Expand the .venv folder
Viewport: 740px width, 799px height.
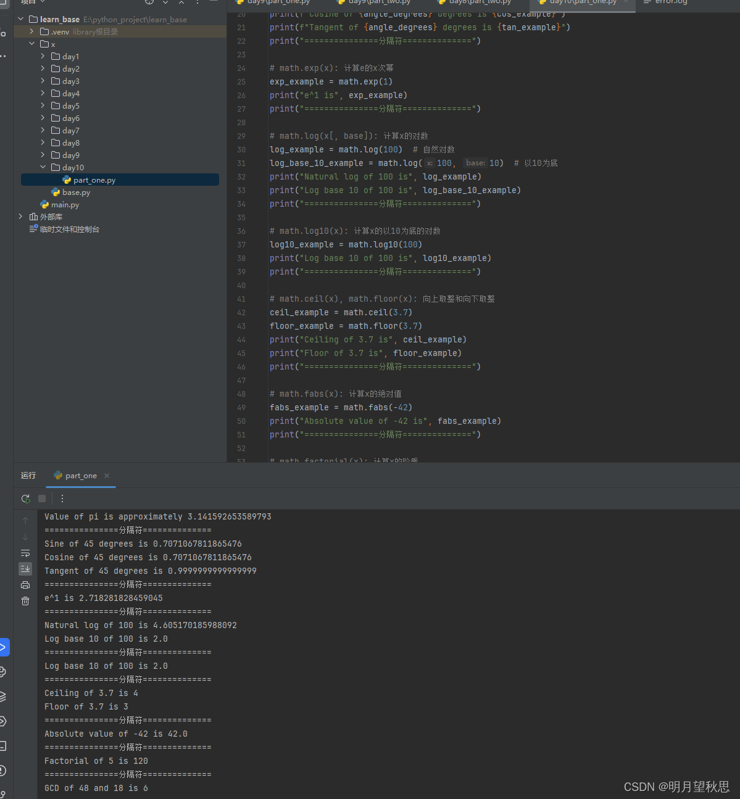pyautogui.click(x=32, y=31)
